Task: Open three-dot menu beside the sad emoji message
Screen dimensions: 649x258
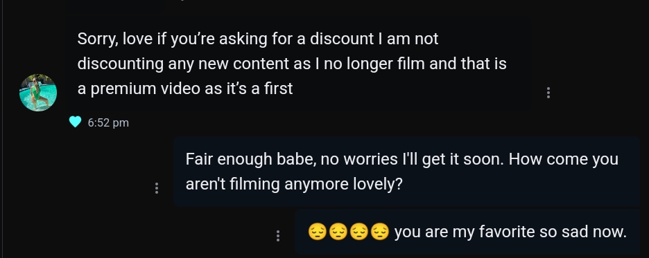Action: click(x=278, y=236)
